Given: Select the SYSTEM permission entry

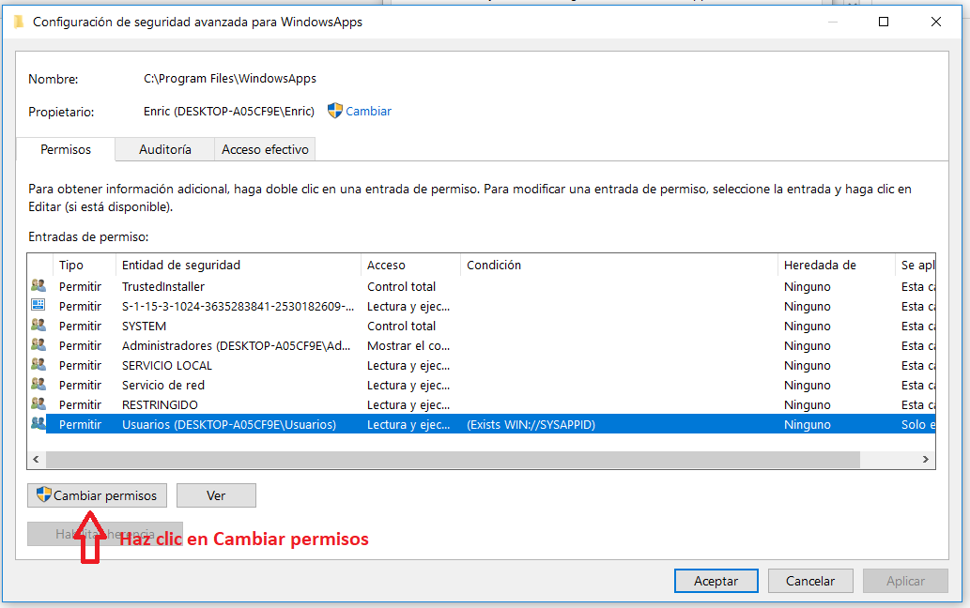Looking at the screenshot, I should pyautogui.click(x=482, y=327).
